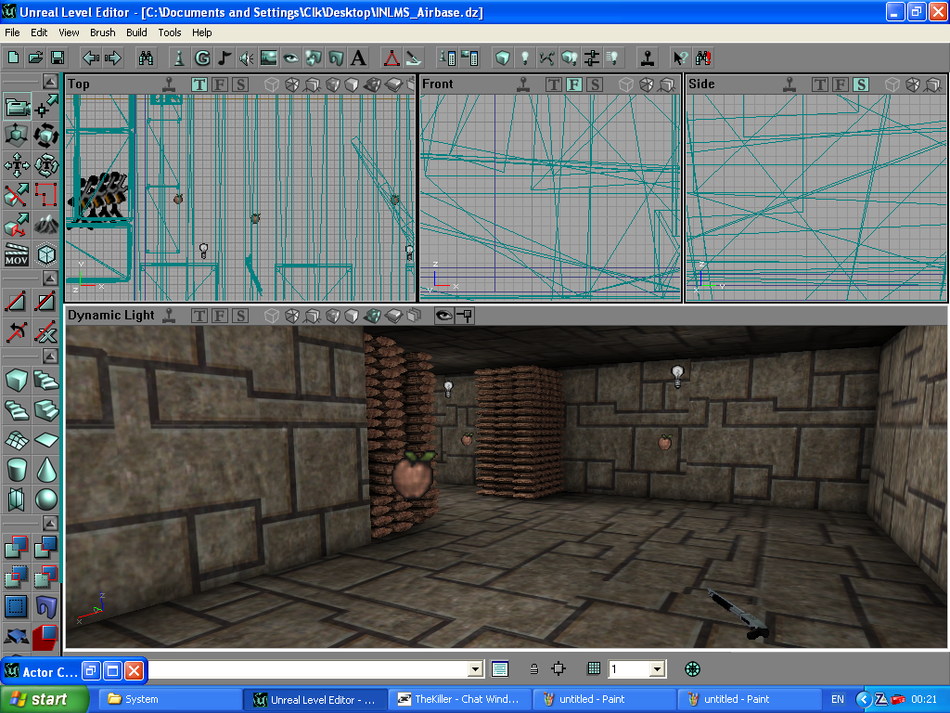Click the binoculars Search for Actors icon
This screenshot has height=713, width=950.
pyautogui.click(x=146, y=58)
